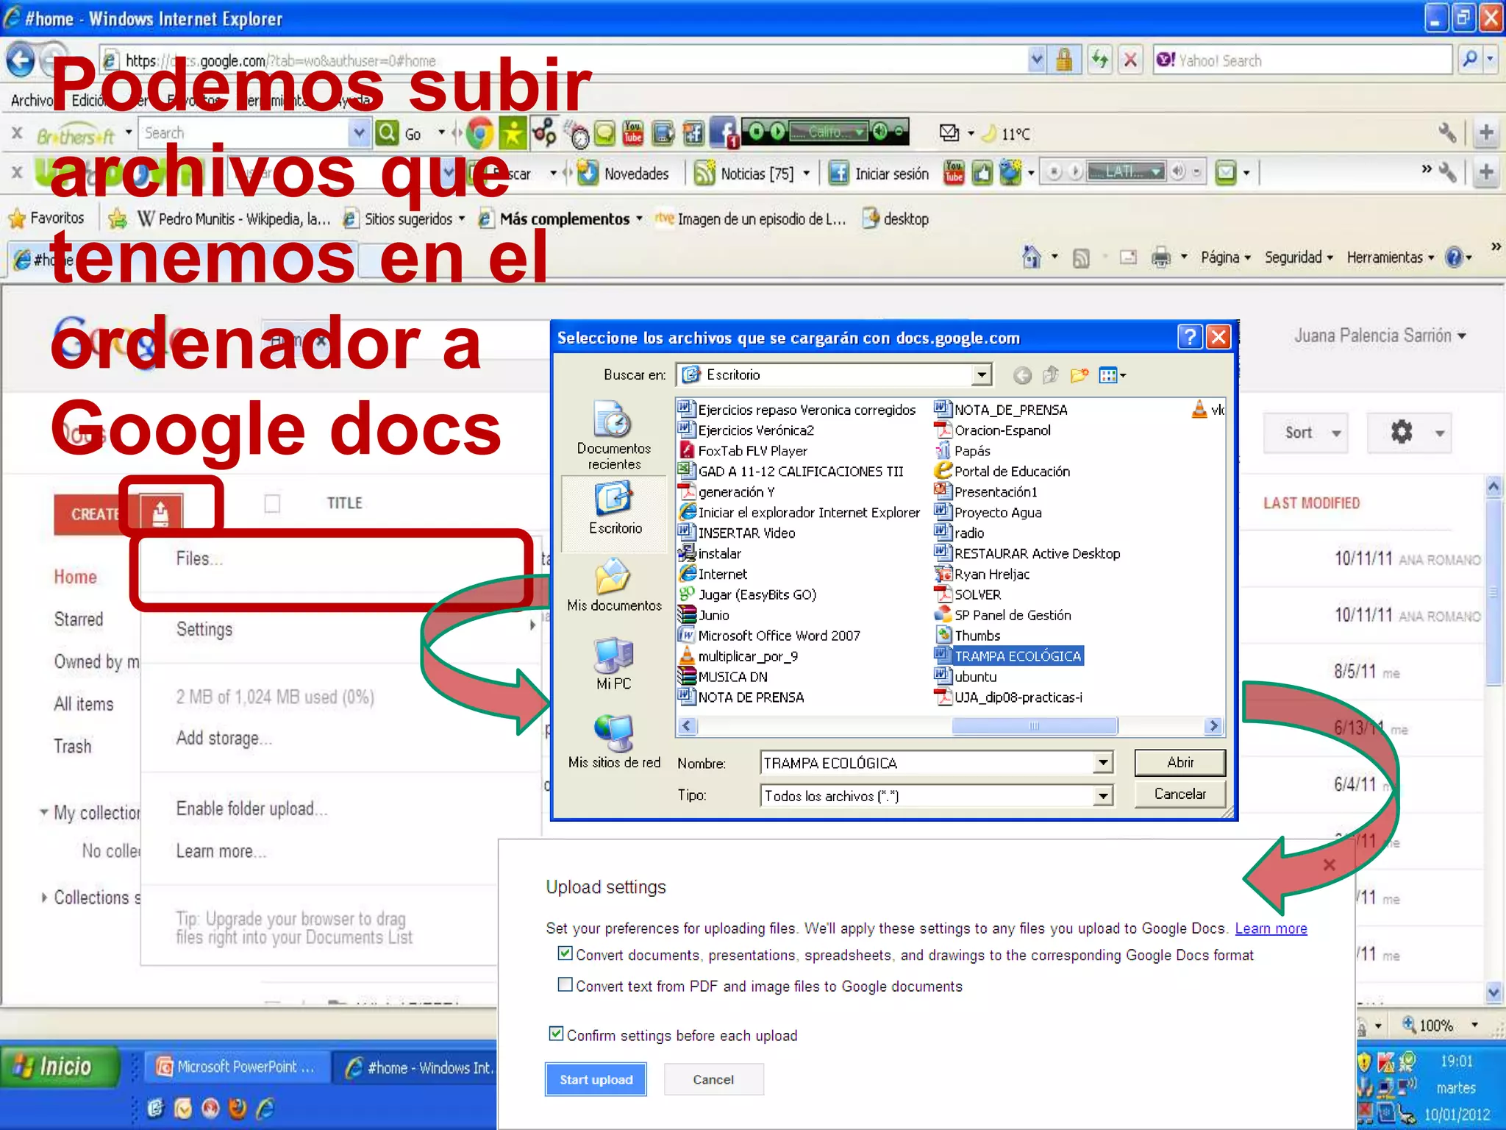The height and width of the screenshot is (1130, 1506).
Task: Click the settings gear icon in Google Docs
Action: click(x=1402, y=432)
